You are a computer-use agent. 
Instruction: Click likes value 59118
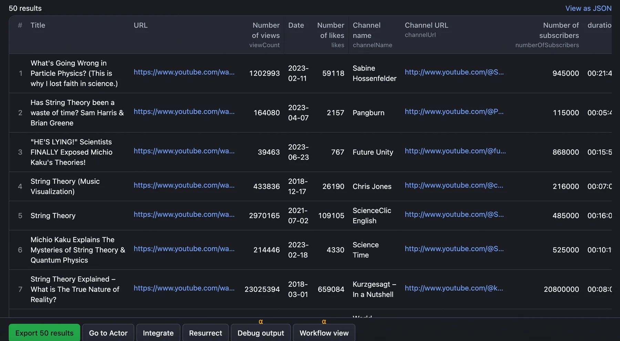[x=333, y=73]
